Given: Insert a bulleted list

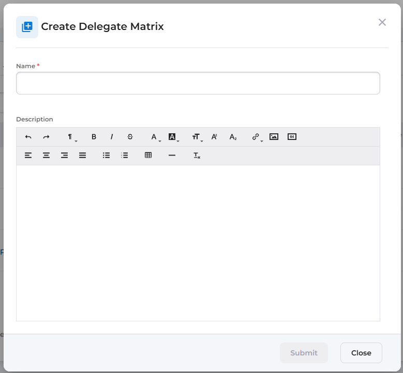Looking at the screenshot, I should click(x=106, y=155).
